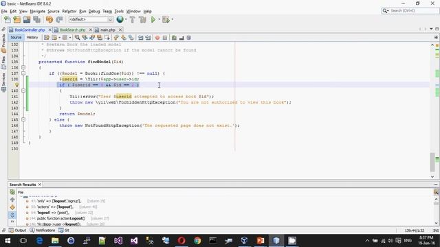Click Previous Bookmark icon in editor toolbar
Screen dimensions: 440x247
(116, 38)
